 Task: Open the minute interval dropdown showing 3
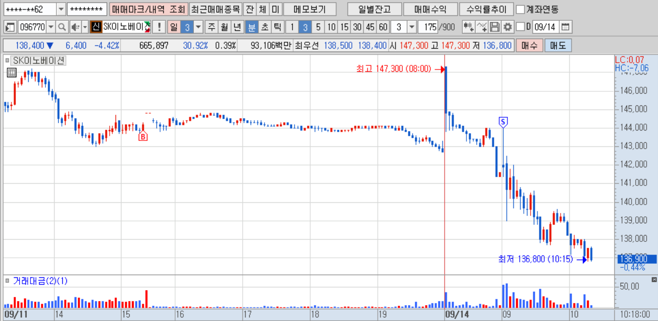point(412,27)
